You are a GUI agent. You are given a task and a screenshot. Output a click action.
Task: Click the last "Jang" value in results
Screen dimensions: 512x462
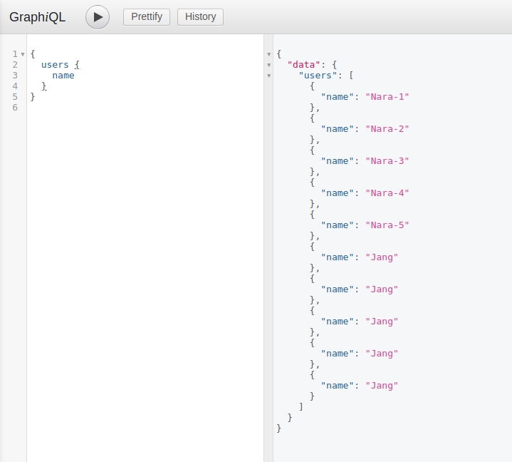pos(381,386)
